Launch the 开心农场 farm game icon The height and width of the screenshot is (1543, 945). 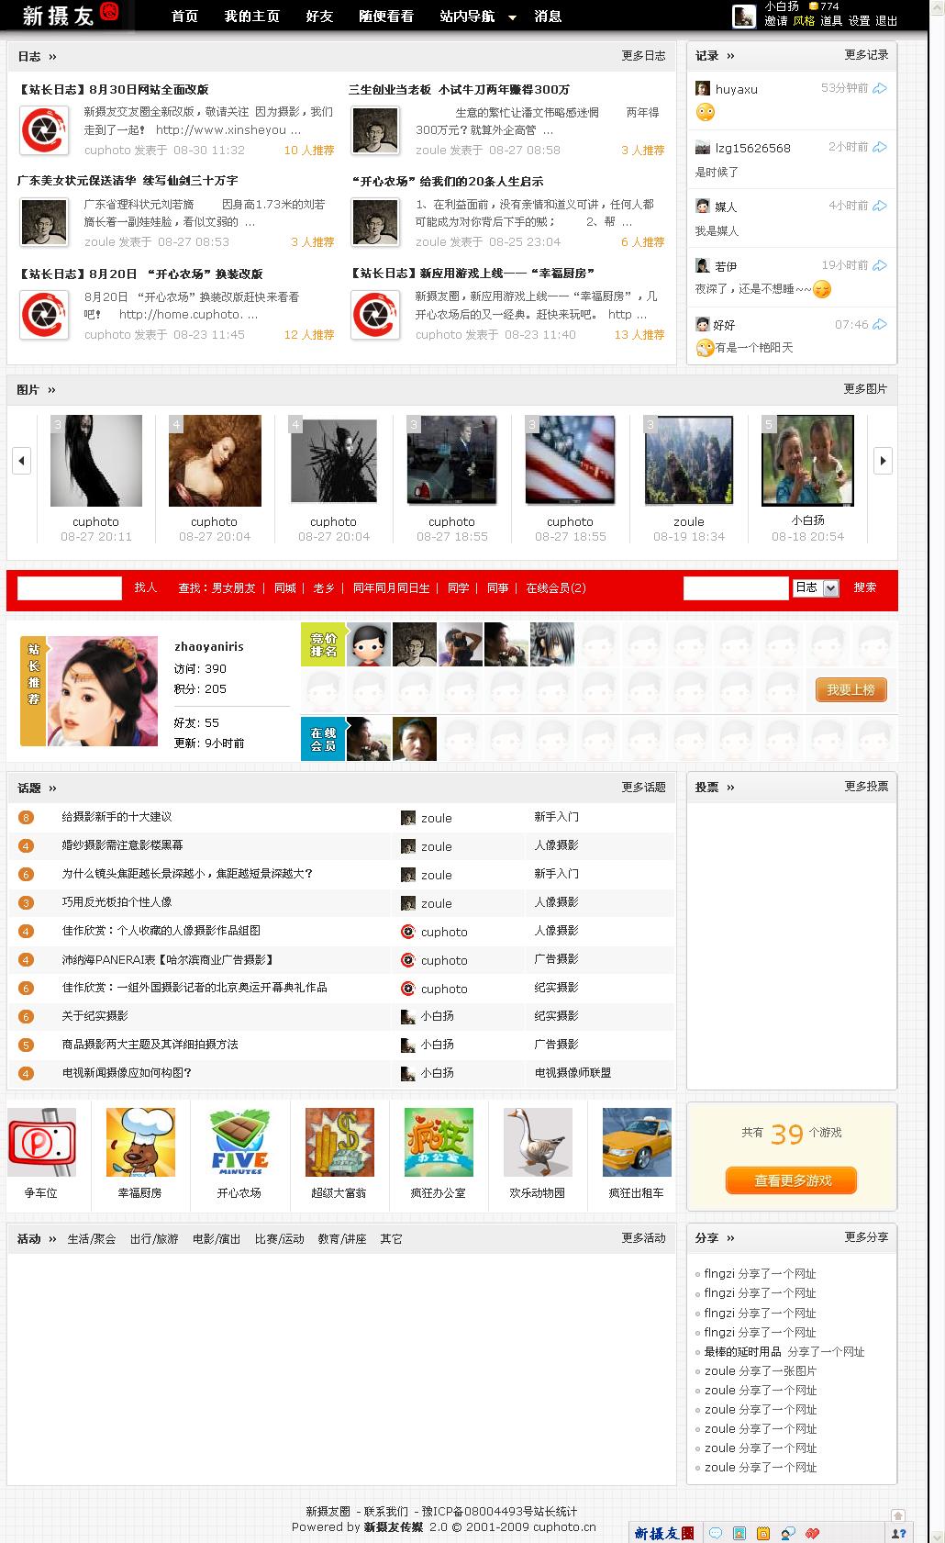point(239,1142)
